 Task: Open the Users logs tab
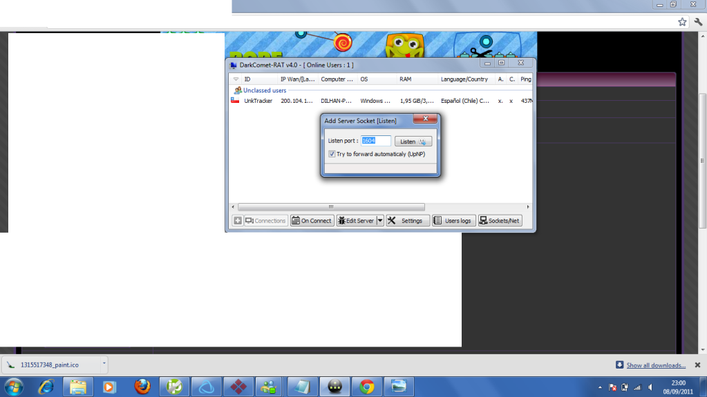pyautogui.click(x=453, y=221)
